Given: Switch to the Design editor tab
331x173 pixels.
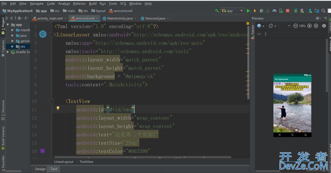Looking at the screenshot, I should pos(40,169).
